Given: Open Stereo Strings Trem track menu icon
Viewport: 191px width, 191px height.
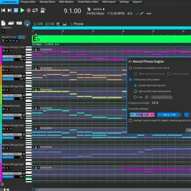Looking at the screenshot, I should 11,51.
